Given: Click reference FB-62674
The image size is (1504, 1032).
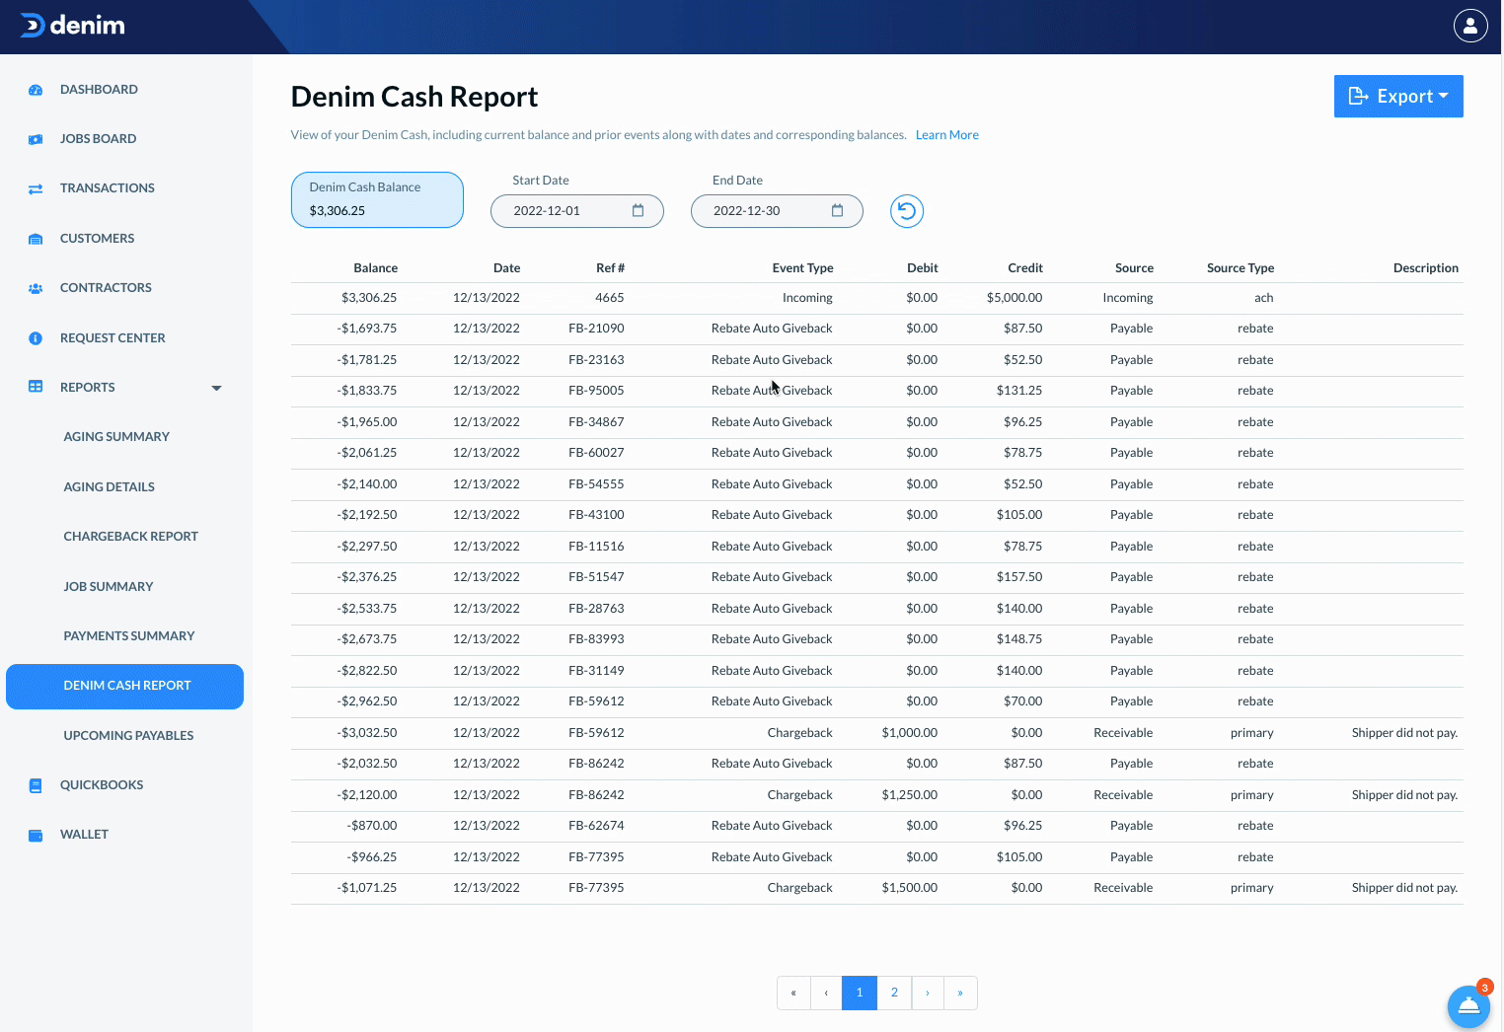Looking at the screenshot, I should coord(596,826).
